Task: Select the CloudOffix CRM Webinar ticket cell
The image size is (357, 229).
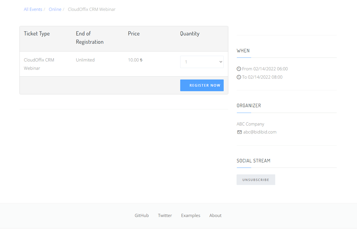Action: [x=39, y=64]
